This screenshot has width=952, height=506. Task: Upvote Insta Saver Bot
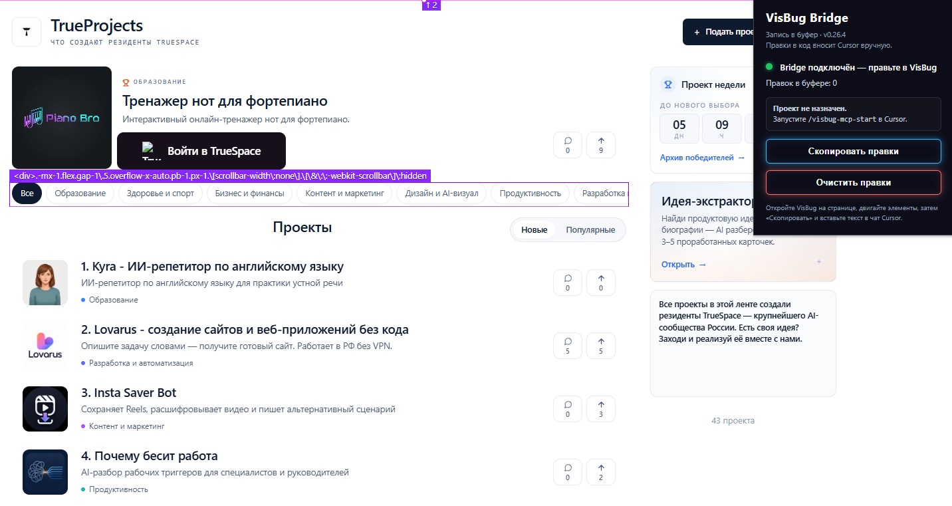pyautogui.click(x=601, y=409)
